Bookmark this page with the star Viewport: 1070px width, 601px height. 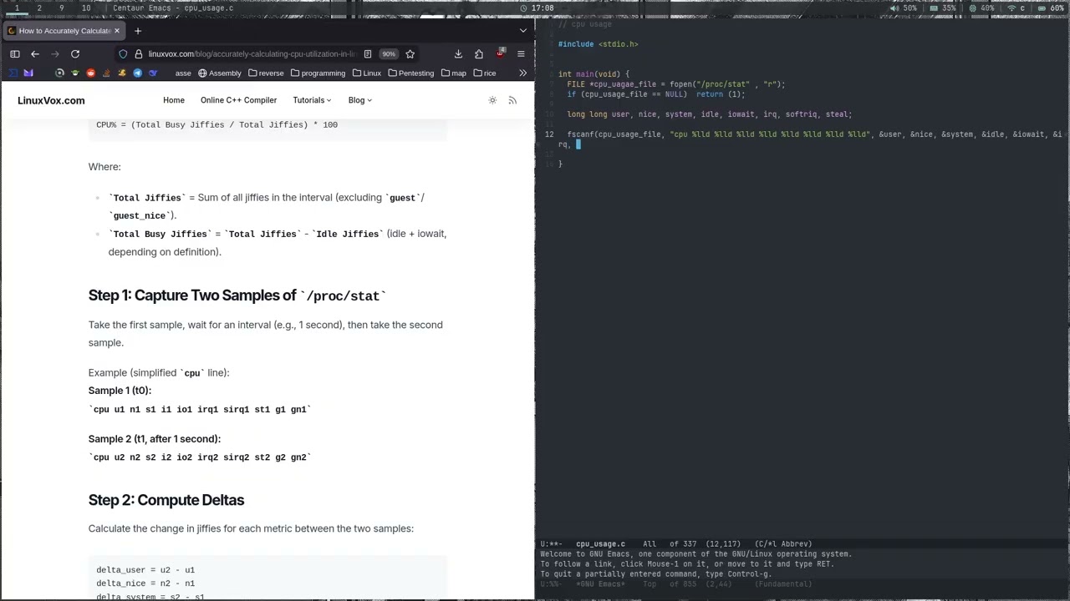[410, 54]
